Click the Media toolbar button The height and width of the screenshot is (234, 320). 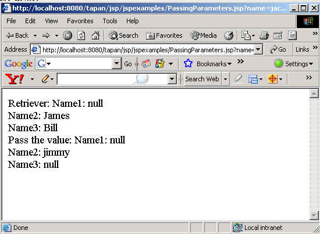tap(204, 35)
